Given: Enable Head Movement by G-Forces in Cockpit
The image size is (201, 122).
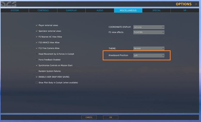Looking at the screenshot, I should pyautogui.click(x=37, y=54).
